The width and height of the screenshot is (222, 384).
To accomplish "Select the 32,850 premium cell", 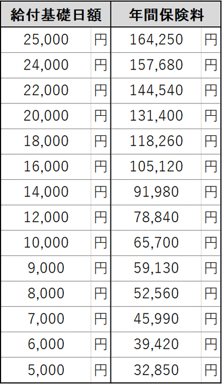I will pos(156,370).
